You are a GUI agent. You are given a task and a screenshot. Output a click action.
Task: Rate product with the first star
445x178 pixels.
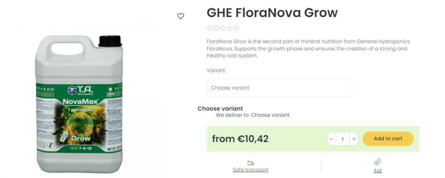(210, 28)
